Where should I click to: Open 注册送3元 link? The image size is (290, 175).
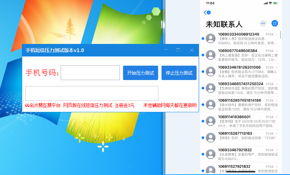pyautogui.click(x=124, y=106)
